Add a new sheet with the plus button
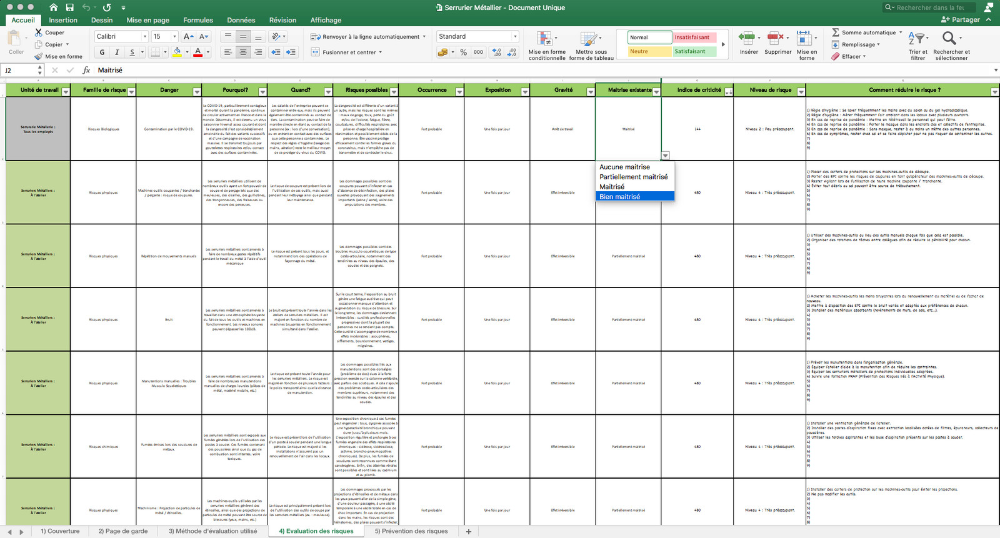1000x538 pixels. point(469,531)
